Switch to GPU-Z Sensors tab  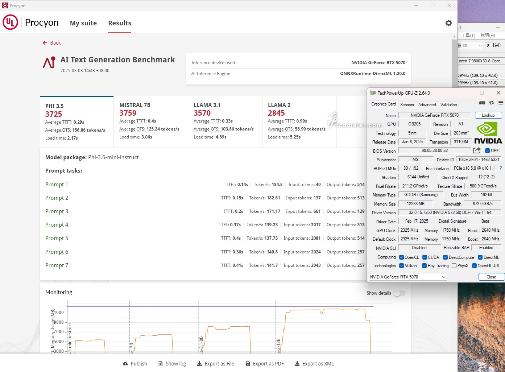point(407,105)
